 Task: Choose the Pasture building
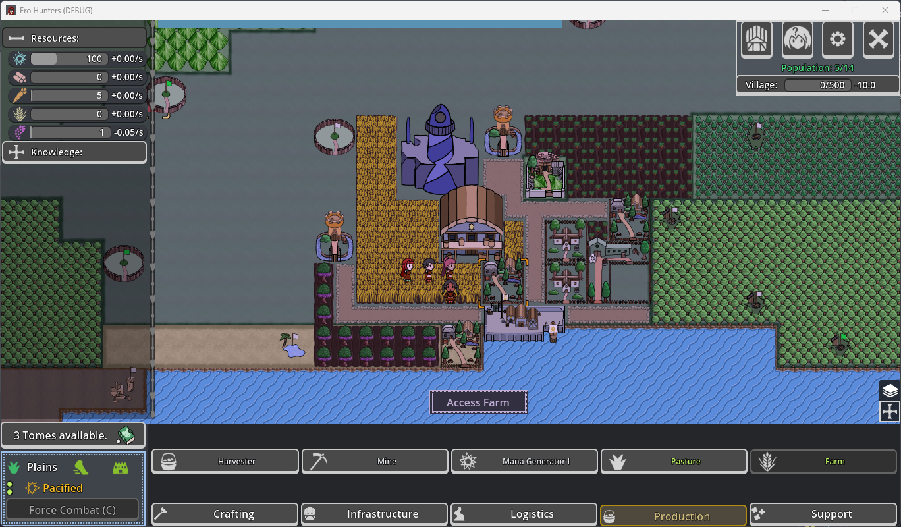pos(673,461)
